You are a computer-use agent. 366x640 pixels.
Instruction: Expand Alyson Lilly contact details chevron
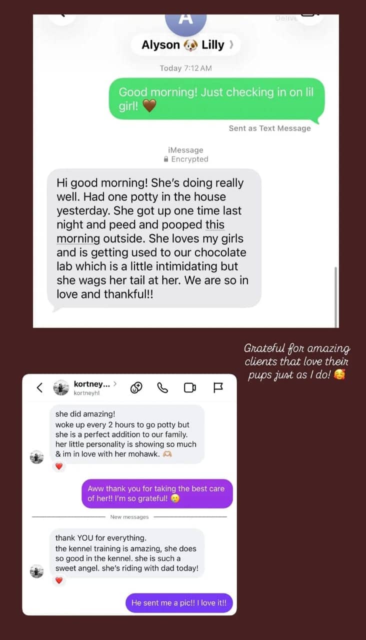(230, 45)
